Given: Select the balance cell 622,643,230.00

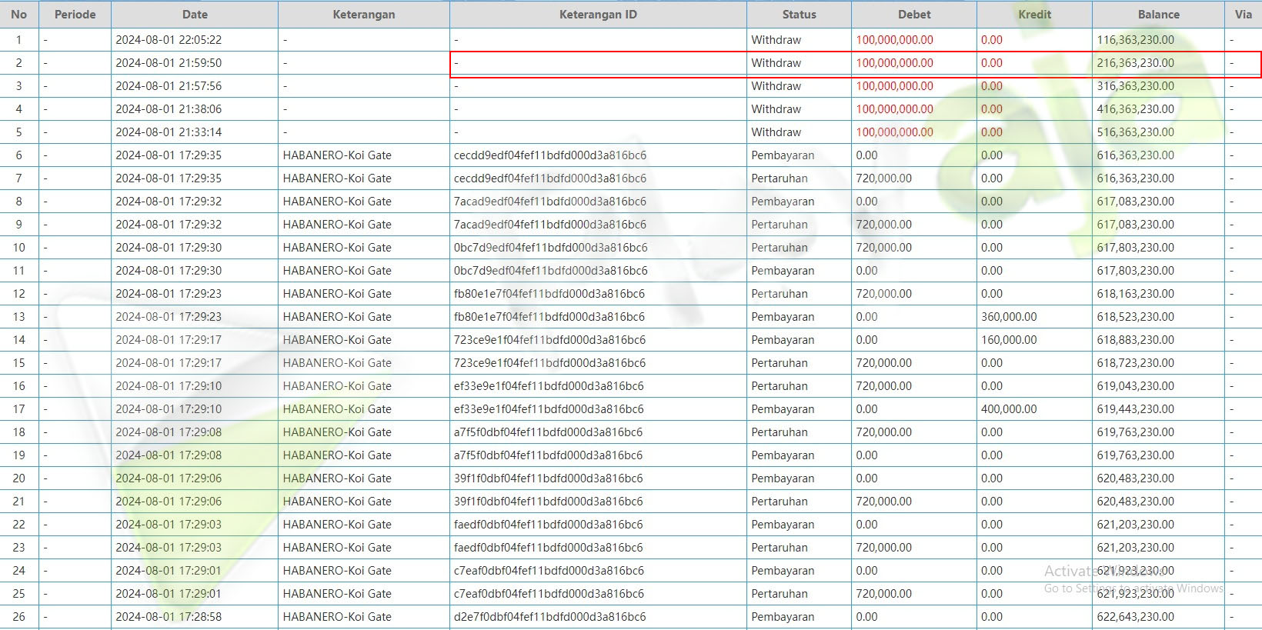Looking at the screenshot, I should [1136, 617].
